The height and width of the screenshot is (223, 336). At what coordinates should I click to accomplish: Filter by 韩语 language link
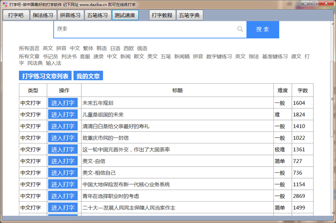click(102, 49)
